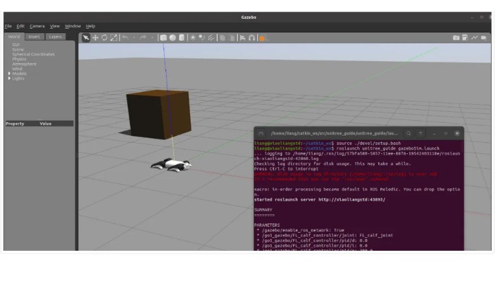Expand the Lights tree node

[x=9, y=78]
